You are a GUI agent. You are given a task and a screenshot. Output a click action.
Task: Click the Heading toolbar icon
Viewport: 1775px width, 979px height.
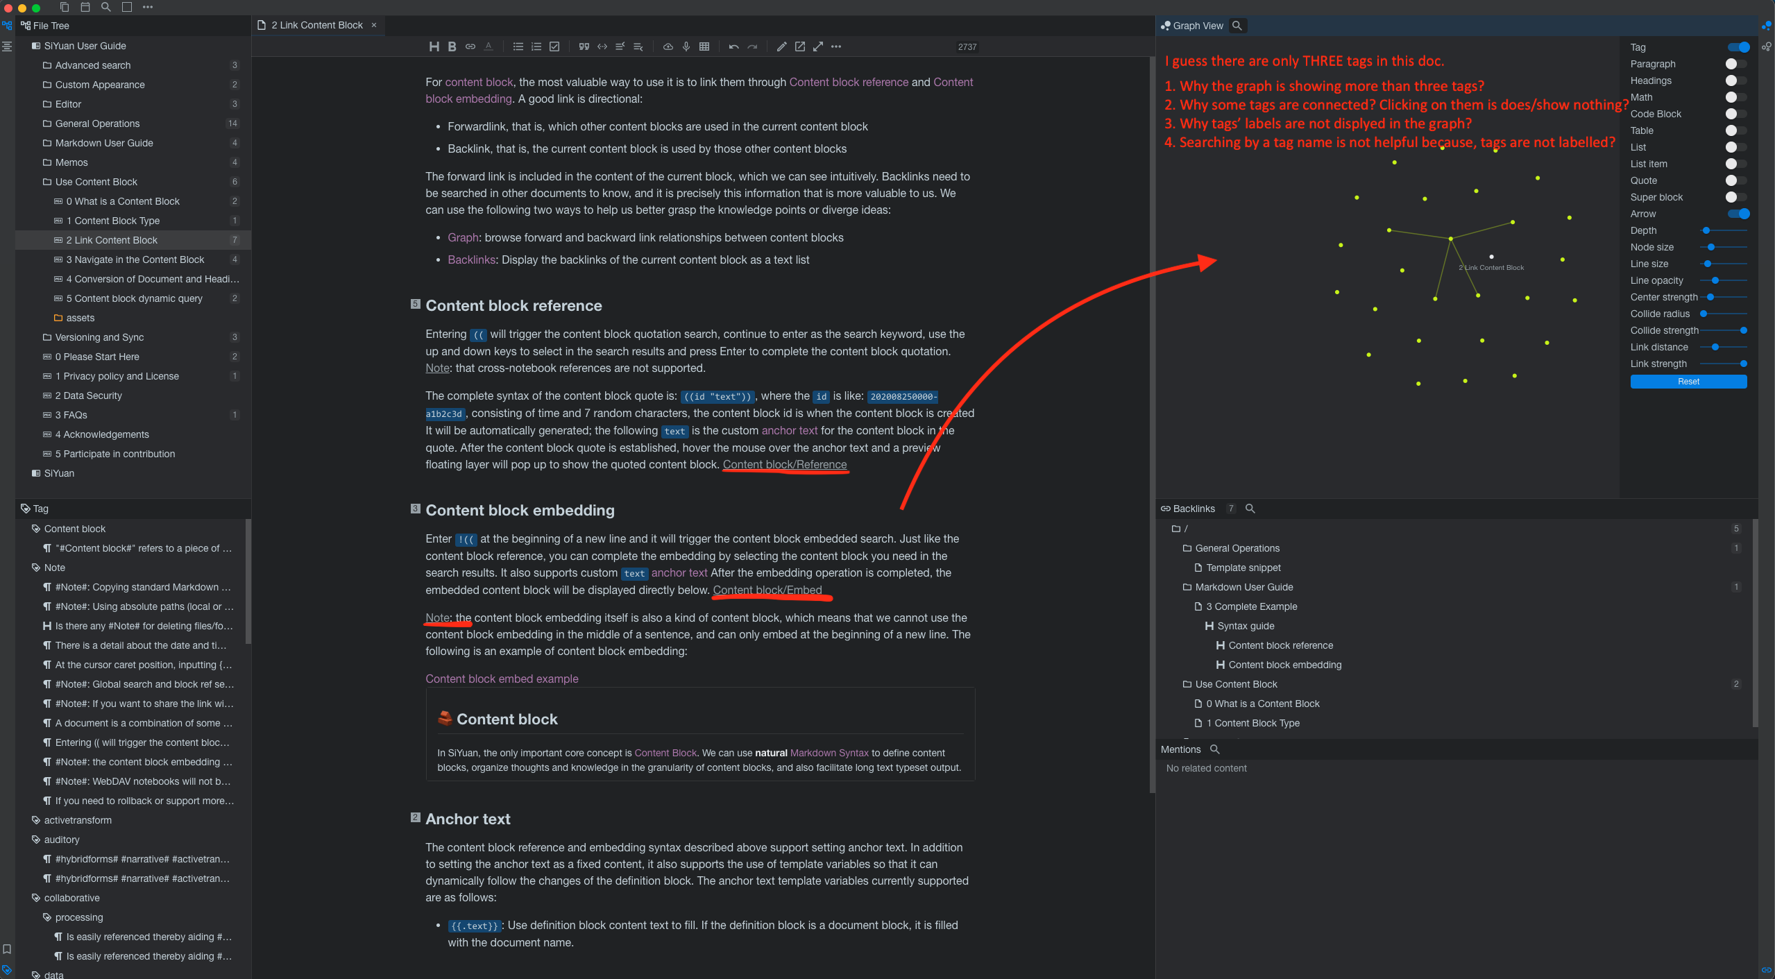click(x=434, y=46)
